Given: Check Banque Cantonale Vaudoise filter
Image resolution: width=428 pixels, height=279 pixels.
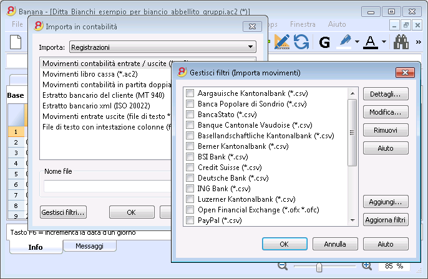Looking at the screenshot, I should coord(190,125).
